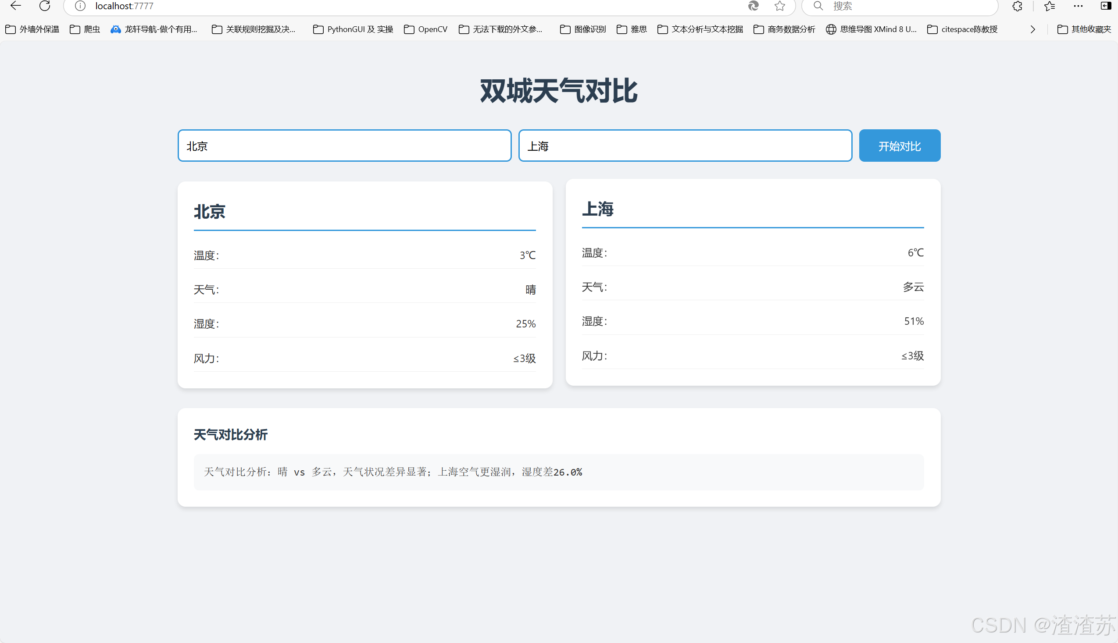Screen dimensions: 1118x643
Task: Click the site info icon in address bar
Action: tap(80, 6)
